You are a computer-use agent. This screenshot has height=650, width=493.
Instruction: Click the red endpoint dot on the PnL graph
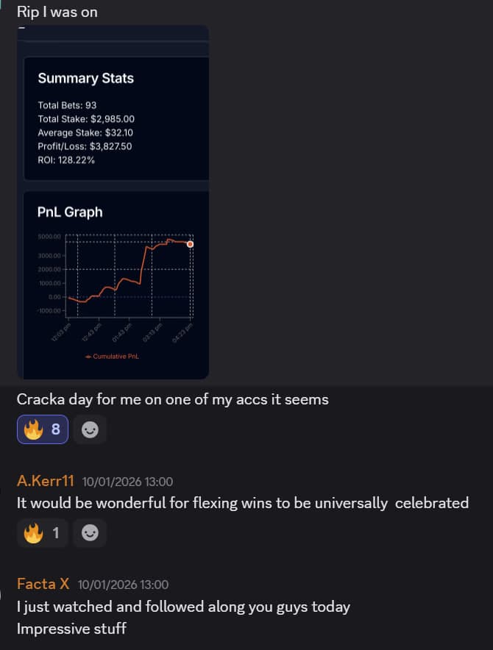tap(190, 244)
